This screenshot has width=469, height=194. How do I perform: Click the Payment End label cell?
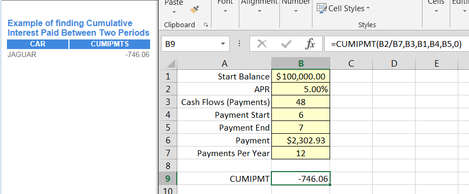coord(225,127)
